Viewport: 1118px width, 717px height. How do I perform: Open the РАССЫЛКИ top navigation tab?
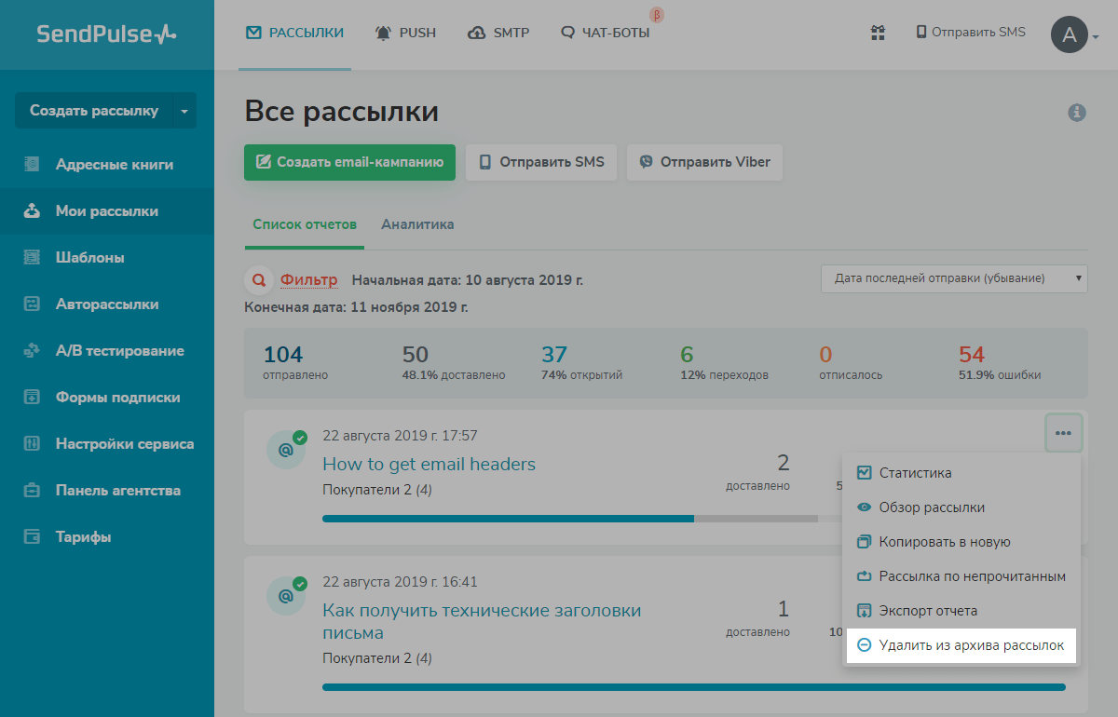coord(294,33)
